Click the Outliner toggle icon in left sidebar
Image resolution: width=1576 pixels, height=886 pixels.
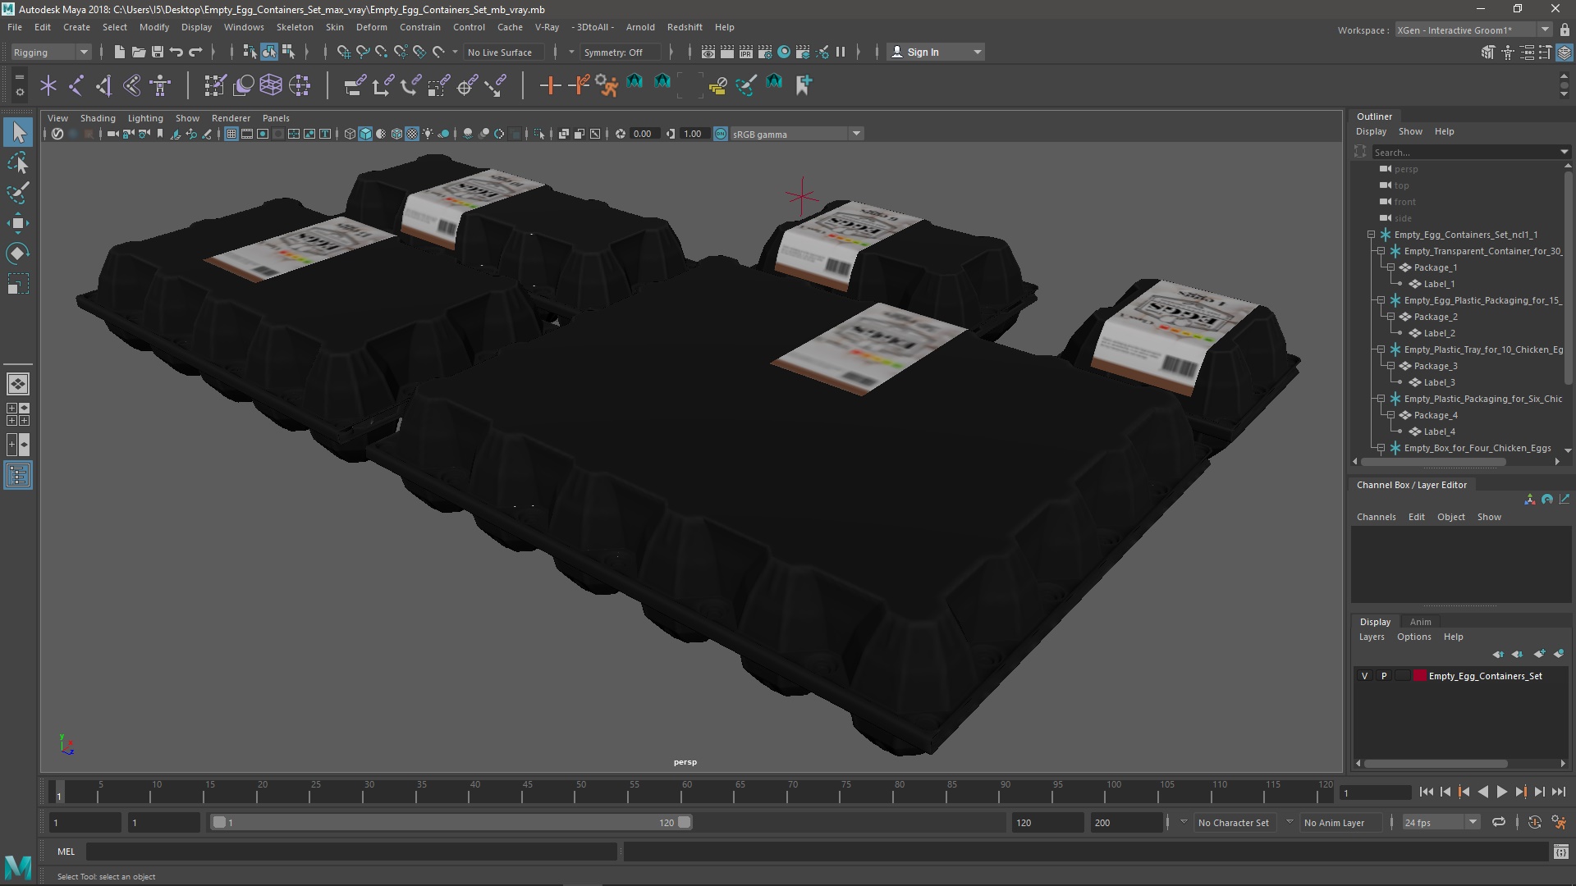point(18,476)
